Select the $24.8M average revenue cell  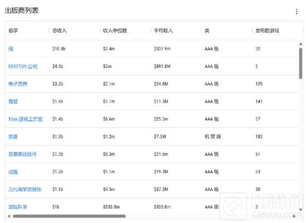(161, 84)
